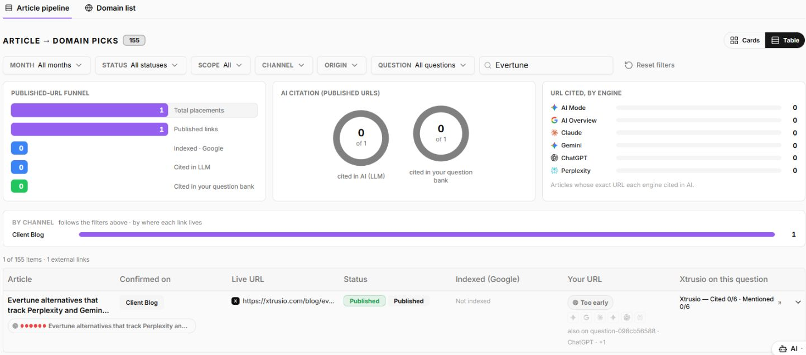Click the bold Published status label
This screenshot has width=806, height=355.
point(408,301)
